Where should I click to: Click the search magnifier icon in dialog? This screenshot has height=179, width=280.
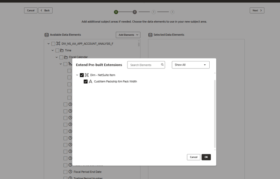pos(162,65)
